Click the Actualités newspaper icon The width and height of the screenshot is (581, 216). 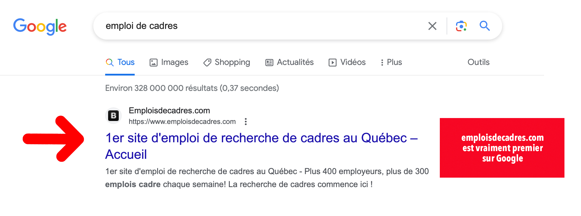pos(269,63)
